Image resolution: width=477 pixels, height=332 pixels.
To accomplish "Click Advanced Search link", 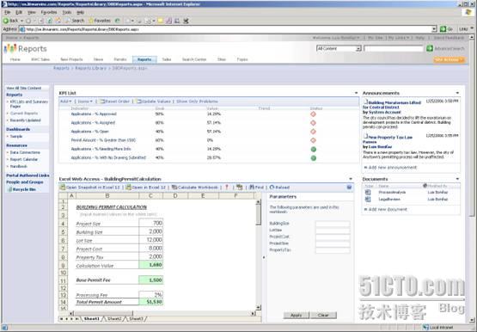I will (x=449, y=48).
